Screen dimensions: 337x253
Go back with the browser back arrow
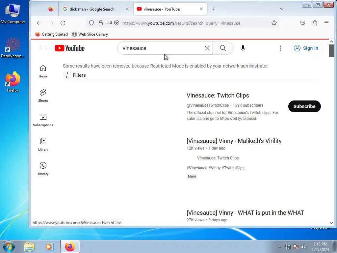(39, 23)
